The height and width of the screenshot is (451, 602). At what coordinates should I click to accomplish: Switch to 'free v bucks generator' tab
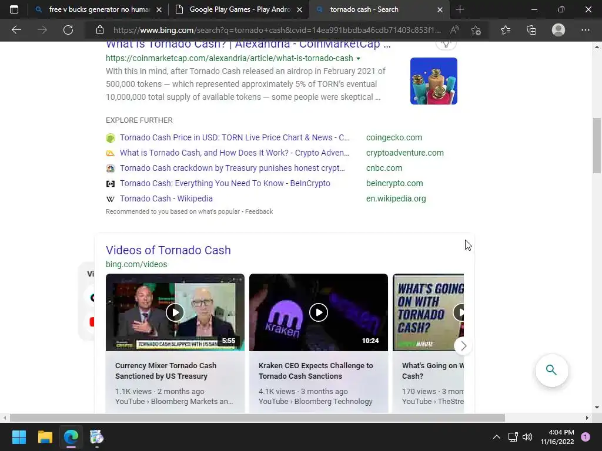tap(98, 9)
